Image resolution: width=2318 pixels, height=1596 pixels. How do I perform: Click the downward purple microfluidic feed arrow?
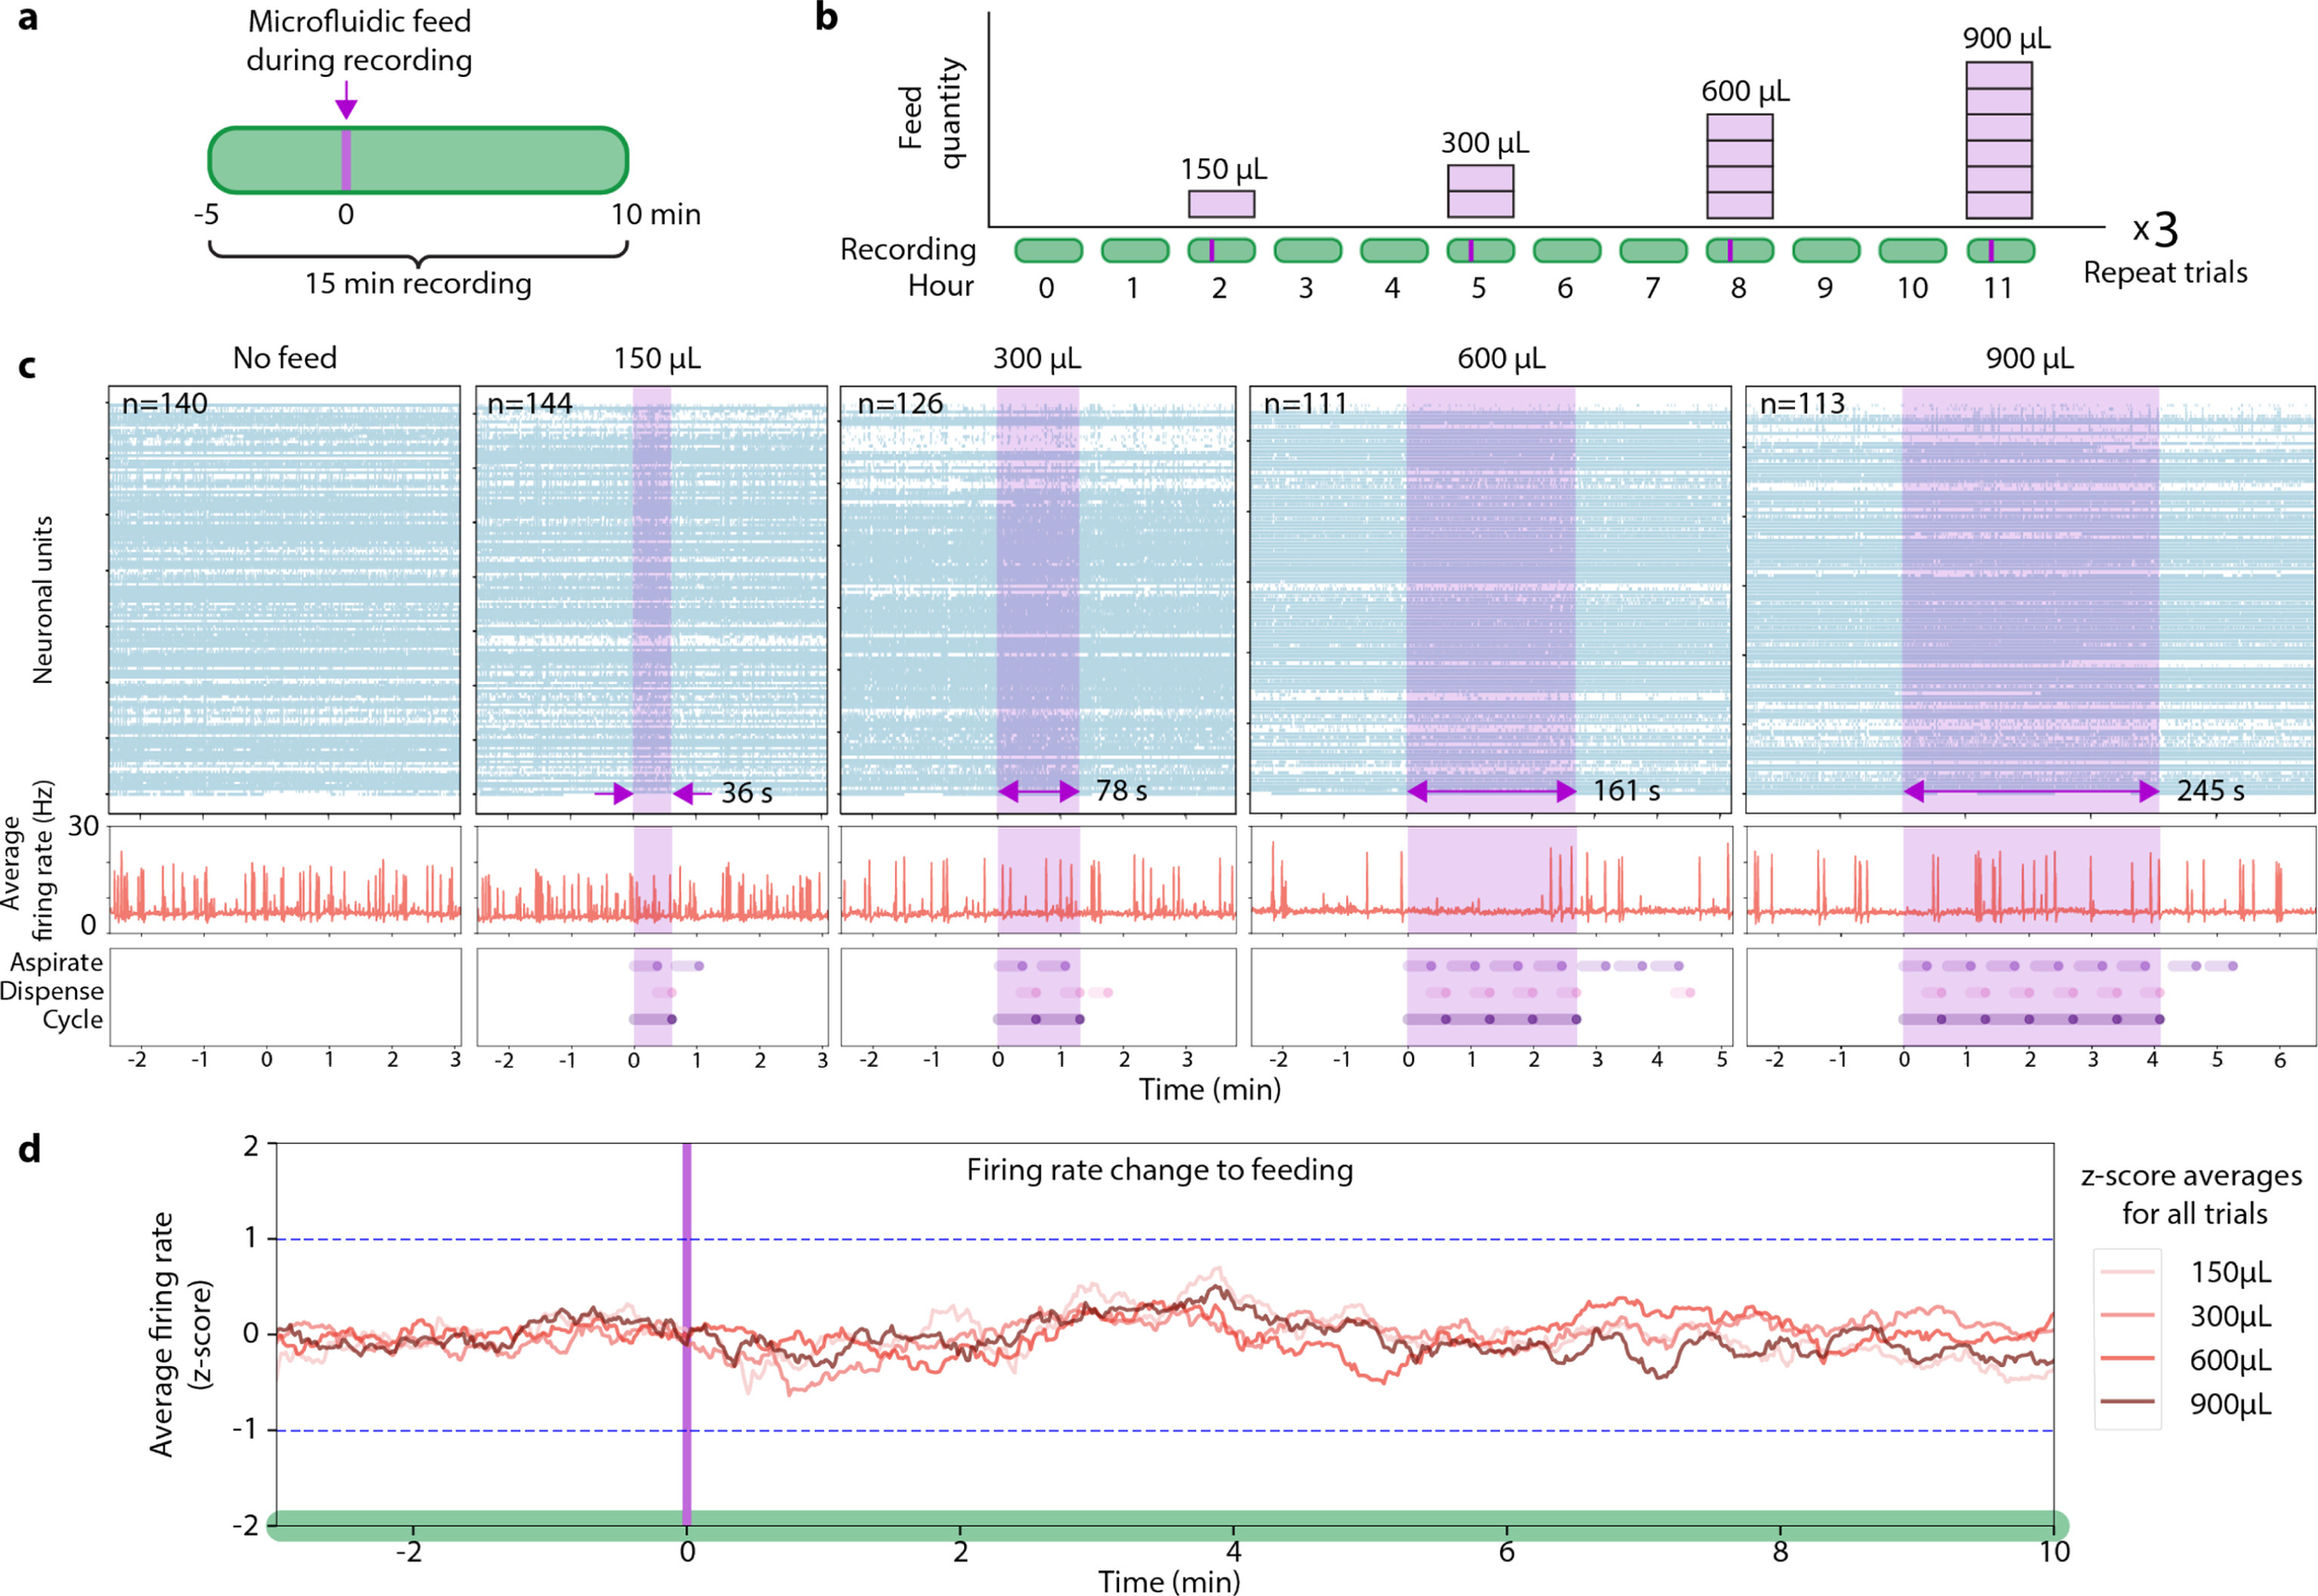coord(346,101)
